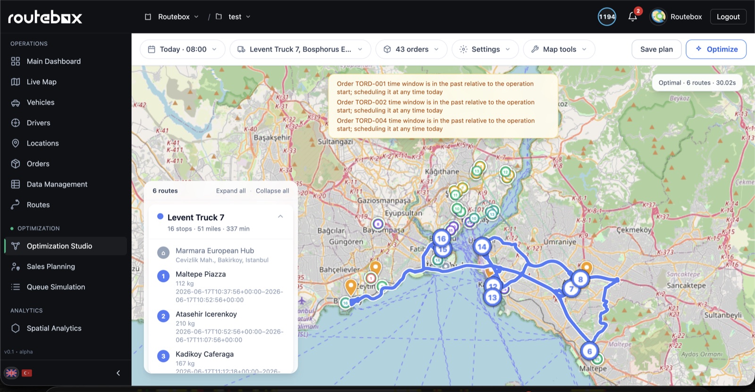Click the Levent Truck 7 blue color dot
The image size is (755, 392).
click(x=160, y=216)
